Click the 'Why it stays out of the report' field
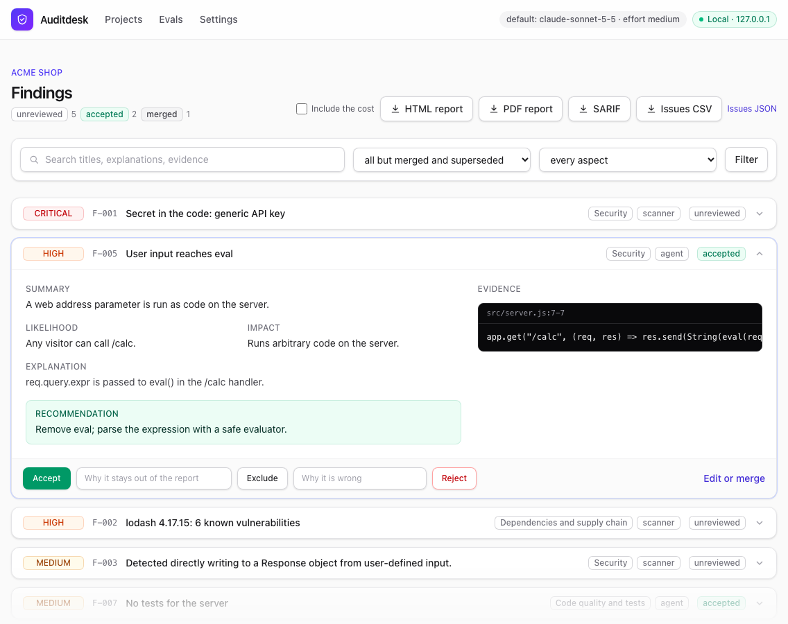 (154, 478)
